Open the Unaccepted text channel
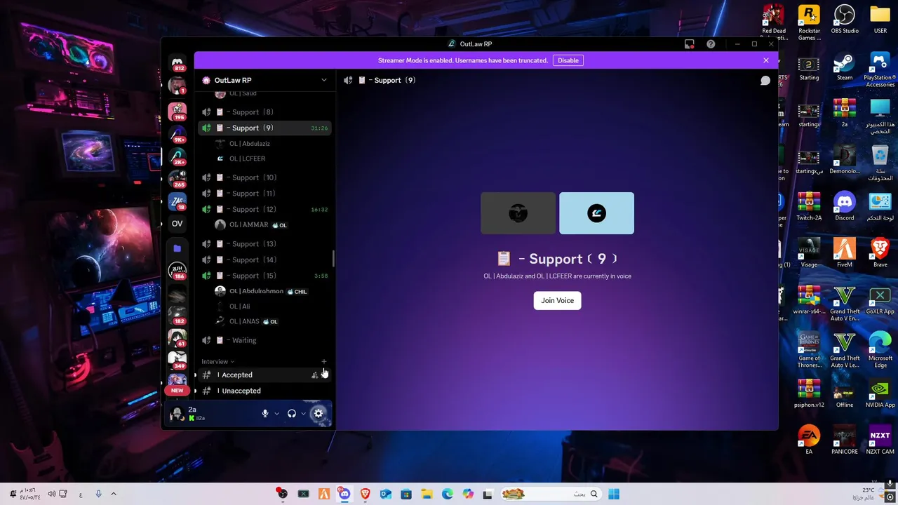 264,391
